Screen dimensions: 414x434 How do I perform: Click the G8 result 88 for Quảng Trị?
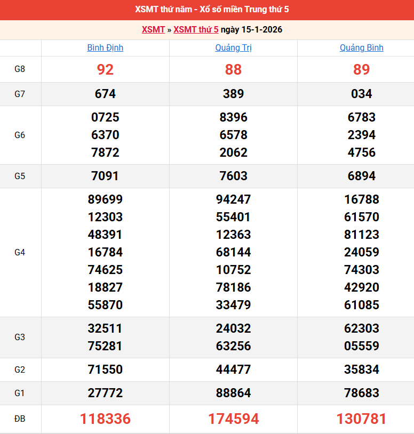pyautogui.click(x=233, y=70)
